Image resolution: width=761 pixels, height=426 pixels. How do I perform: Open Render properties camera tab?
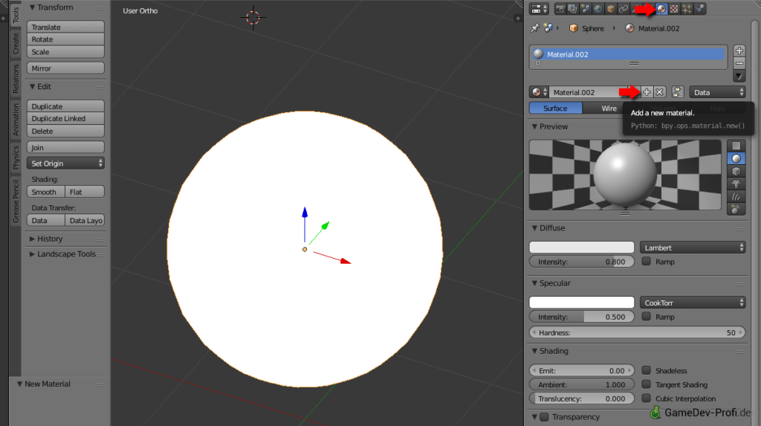click(560, 9)
